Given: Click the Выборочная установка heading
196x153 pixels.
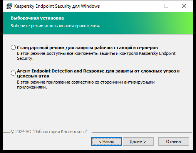Looking at the screenshot, I should tap(37, 18).
